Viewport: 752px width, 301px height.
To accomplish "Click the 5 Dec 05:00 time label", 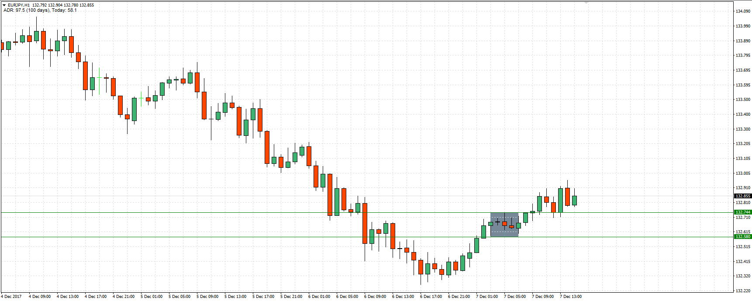I will (x=179, y=297).
